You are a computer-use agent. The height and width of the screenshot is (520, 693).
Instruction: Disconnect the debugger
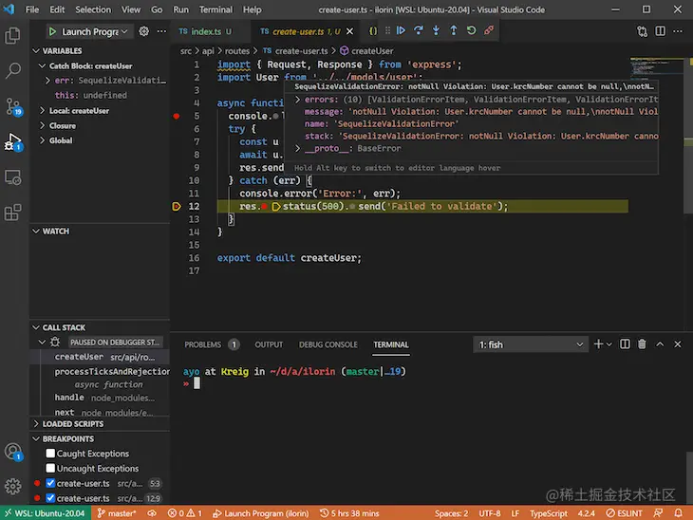click(x=489, y=30)
